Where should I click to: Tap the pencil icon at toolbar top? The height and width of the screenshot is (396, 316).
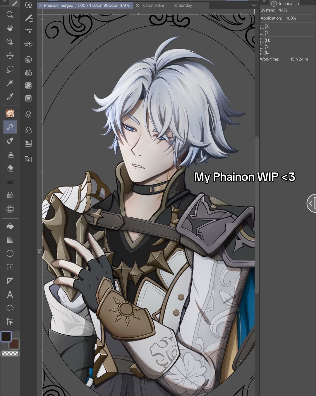pyautogui.click(x=14, y=4)
